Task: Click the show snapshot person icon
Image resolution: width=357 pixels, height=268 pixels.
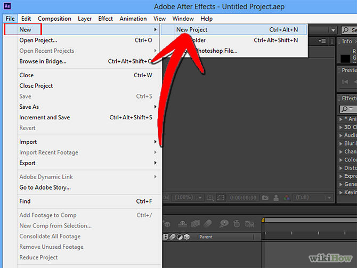Action: coord(276,198)
